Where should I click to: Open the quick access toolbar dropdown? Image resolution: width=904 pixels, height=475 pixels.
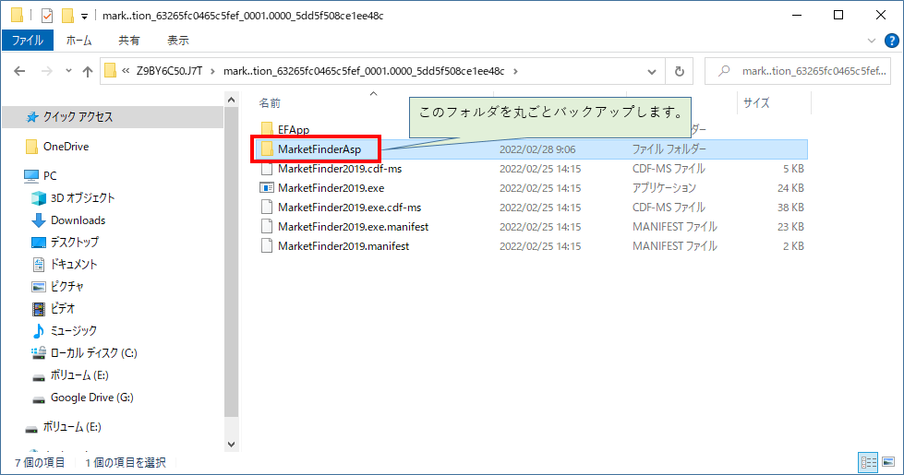tap(84, 16)
